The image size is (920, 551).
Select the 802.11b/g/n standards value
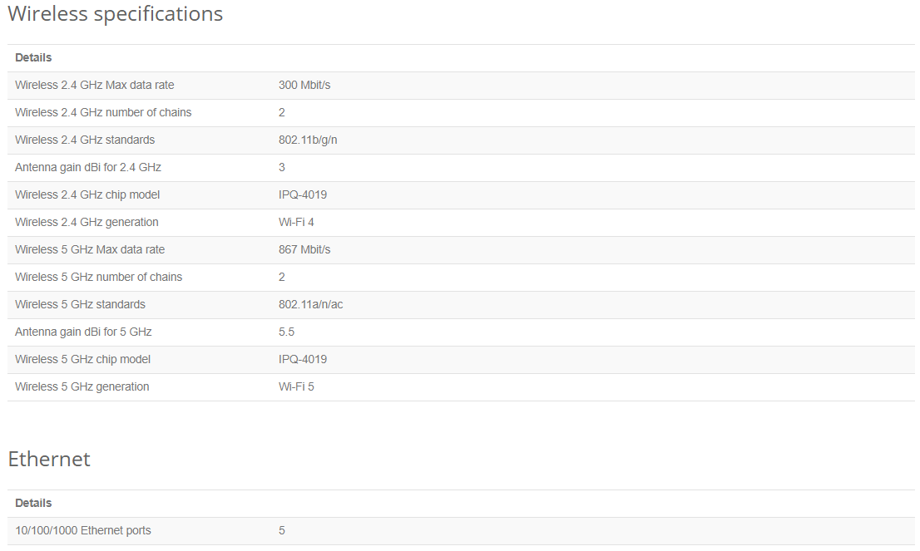[x=308, y=140]
